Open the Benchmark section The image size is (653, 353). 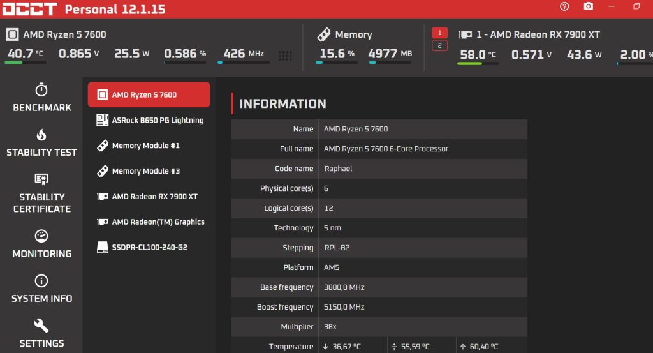click(41, 98)
